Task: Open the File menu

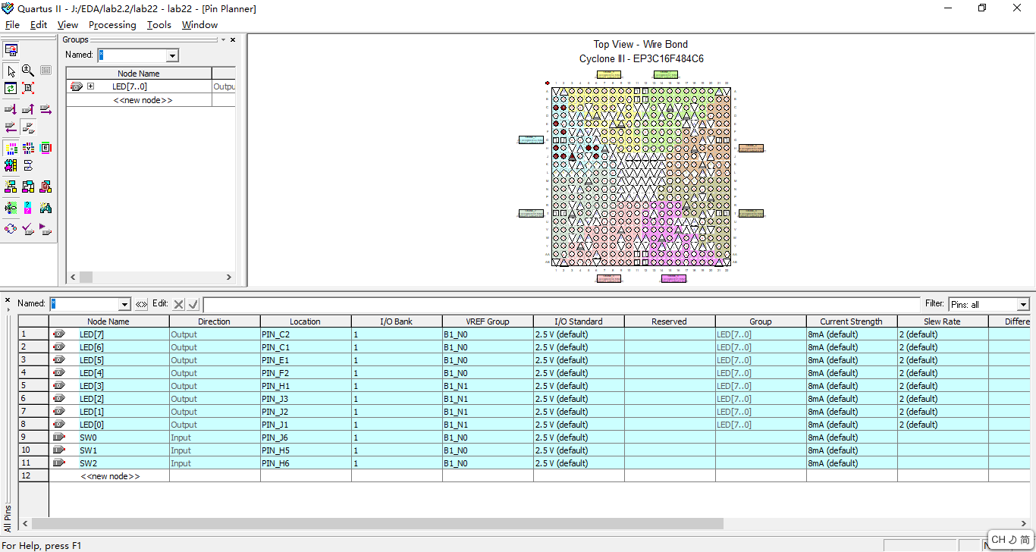Action: (x=12, y=25)
